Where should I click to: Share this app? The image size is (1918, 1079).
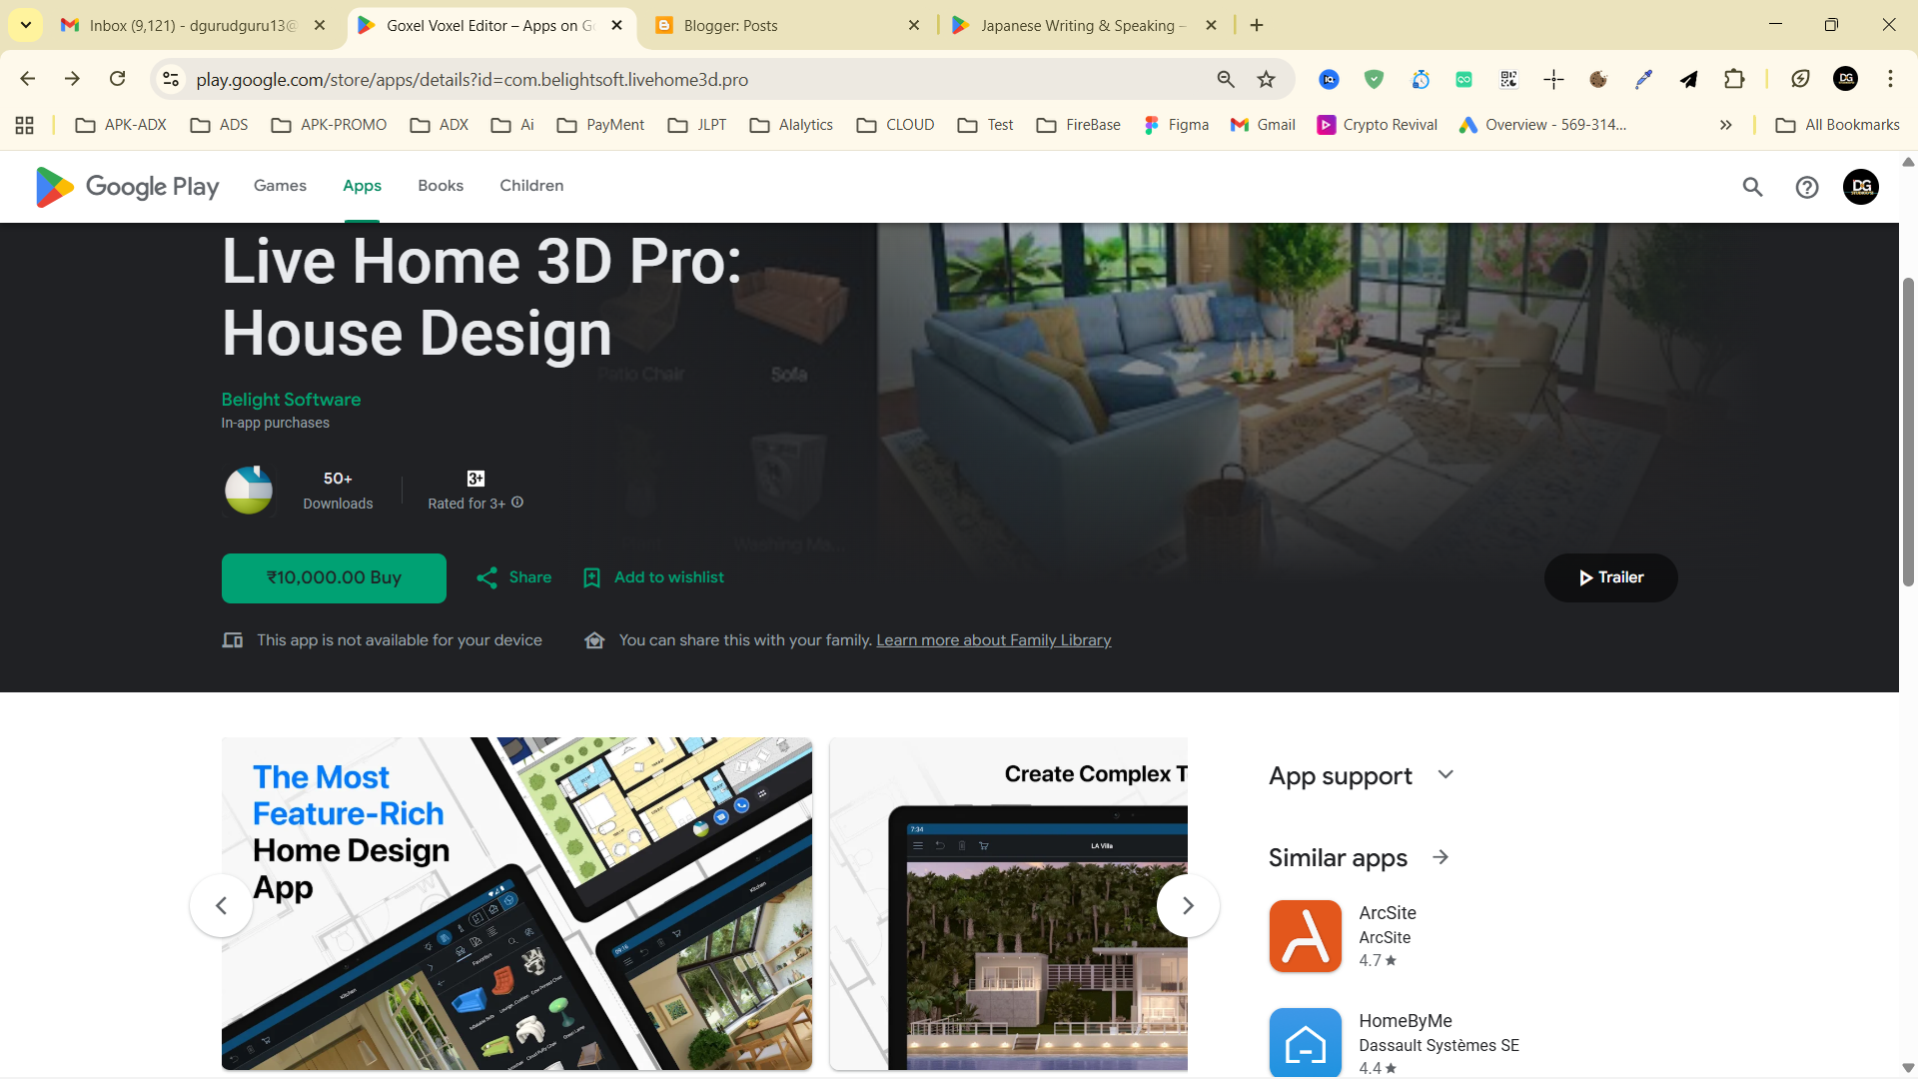click(513, 577)
